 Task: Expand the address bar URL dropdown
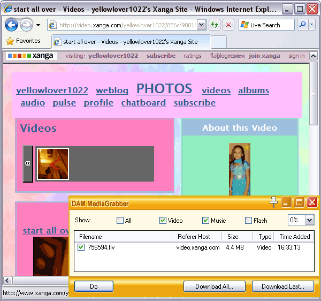pos(202,25)
